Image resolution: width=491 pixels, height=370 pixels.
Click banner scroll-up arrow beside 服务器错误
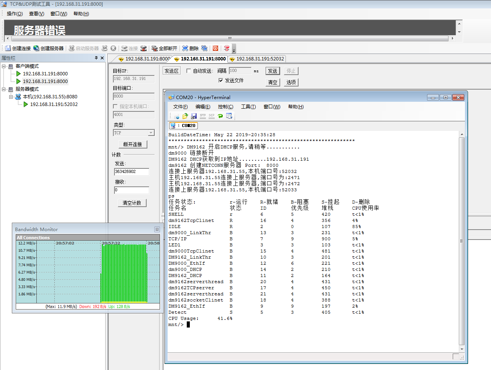point(459,24)
